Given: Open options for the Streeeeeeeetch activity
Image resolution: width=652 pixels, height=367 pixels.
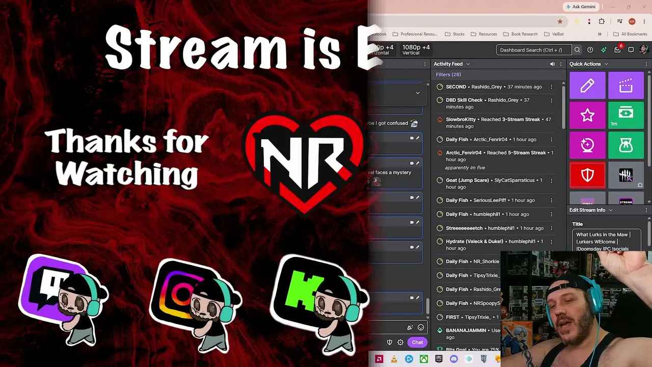Looking at the screenshot, I should [551, 228].
